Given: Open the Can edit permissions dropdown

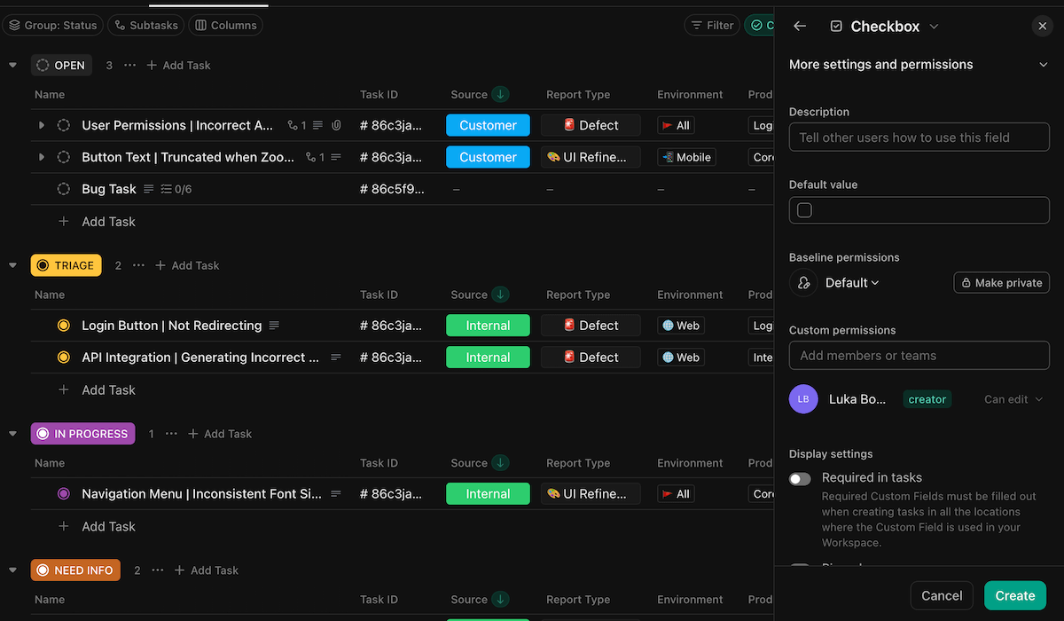Looking at the screenshot, I should click(x=1013, y=398).
